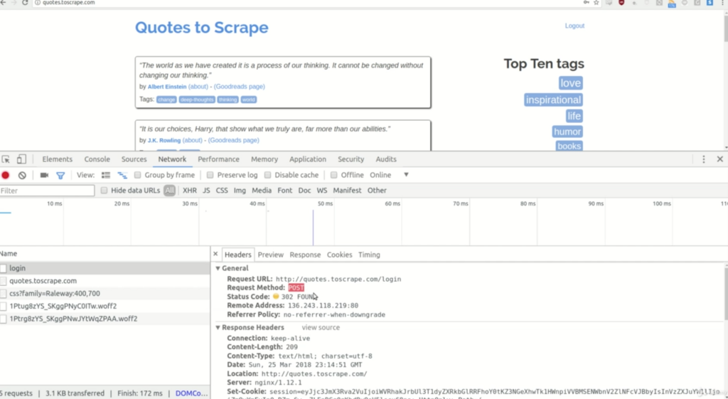The image size is (728, 399).
Task: Click the Logout link
Action: tap(574, 26)
